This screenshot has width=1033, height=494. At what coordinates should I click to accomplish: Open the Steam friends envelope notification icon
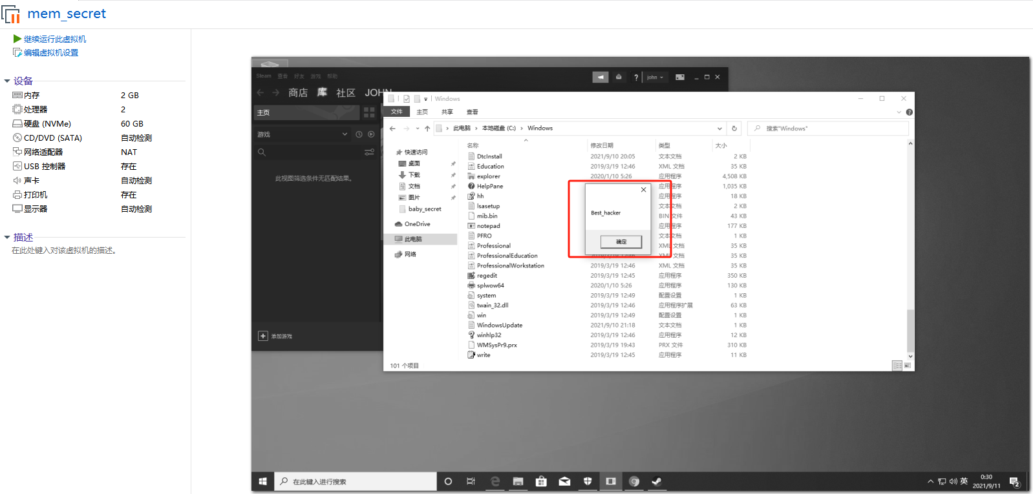[x=619, y=77]
